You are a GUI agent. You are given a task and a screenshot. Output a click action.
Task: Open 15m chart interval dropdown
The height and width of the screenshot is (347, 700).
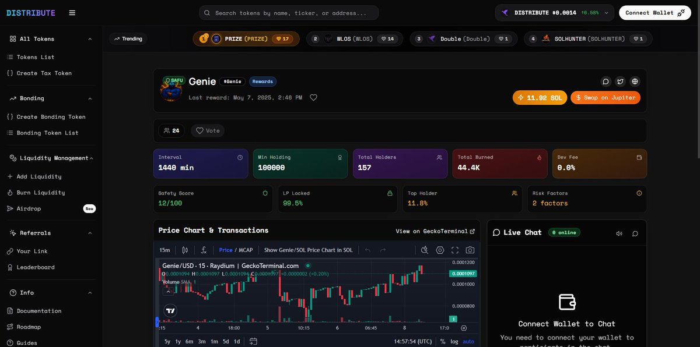164,250
